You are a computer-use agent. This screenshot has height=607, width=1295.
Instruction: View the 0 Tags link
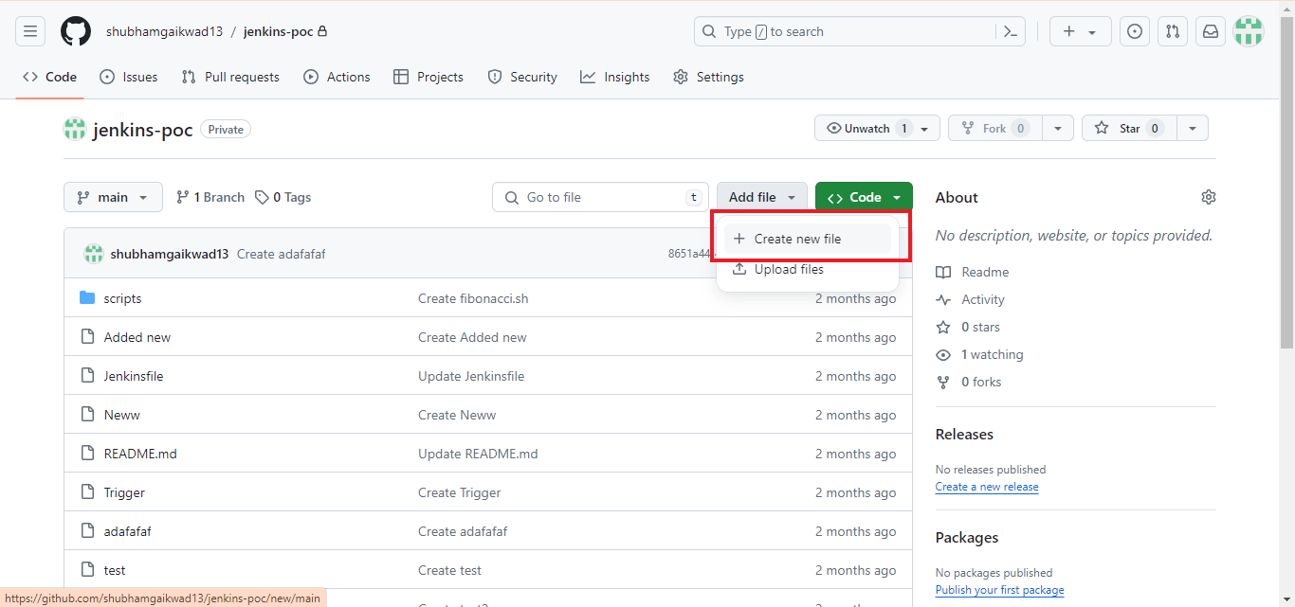(283, 197)
